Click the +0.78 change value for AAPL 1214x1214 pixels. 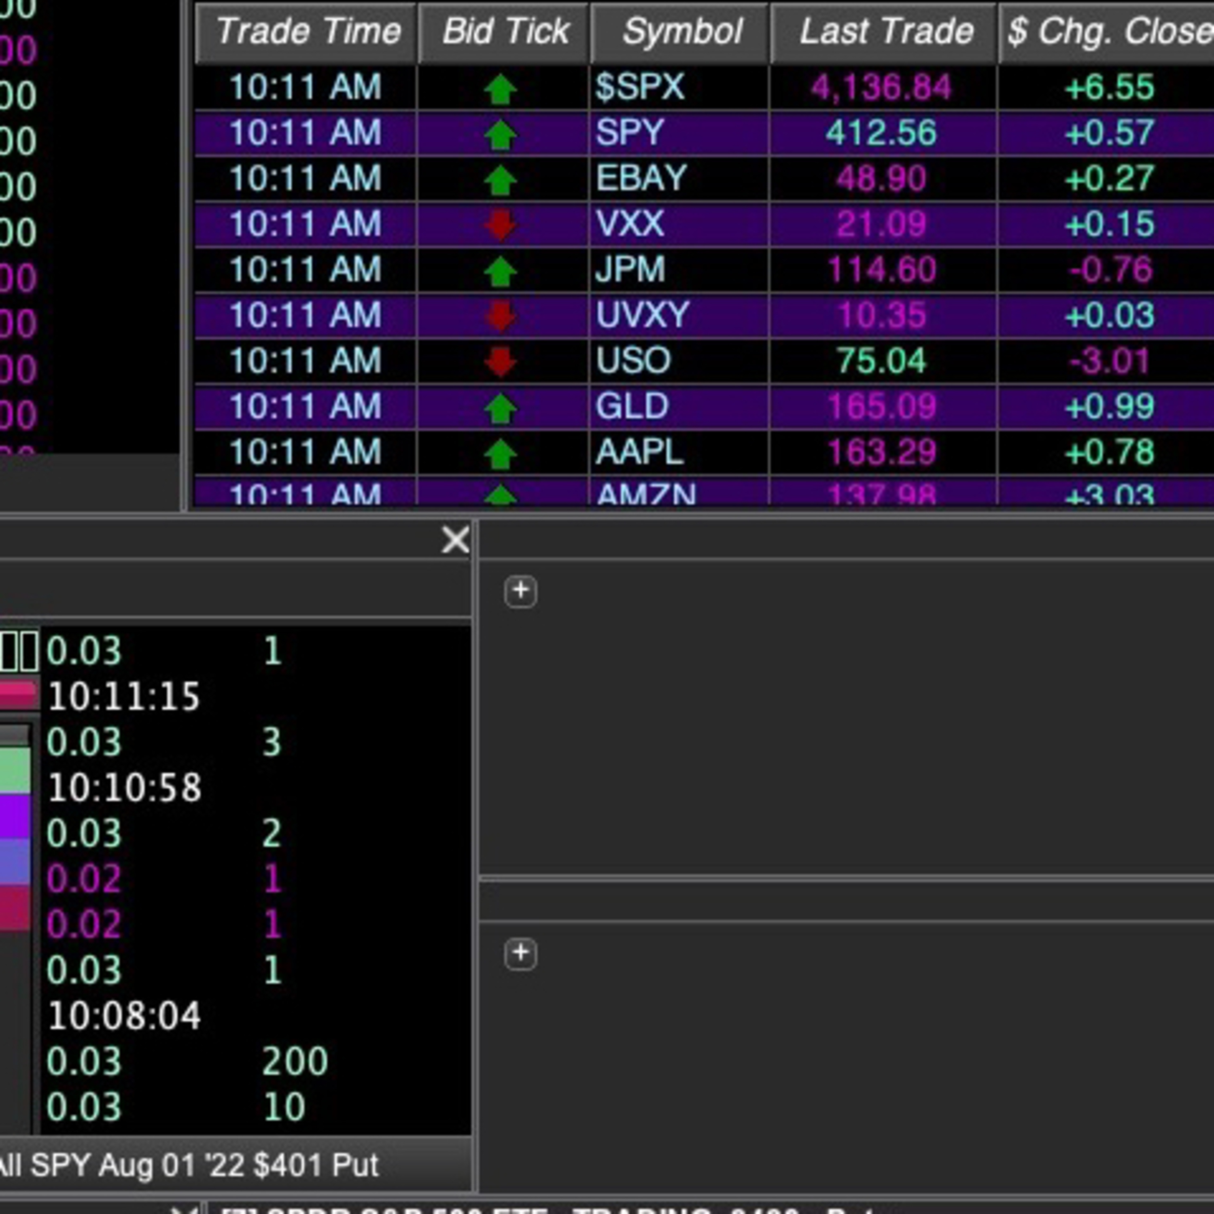coord(1110,453)
